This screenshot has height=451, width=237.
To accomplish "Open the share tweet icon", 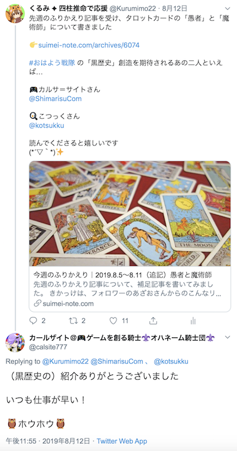I will coord(153,321).
